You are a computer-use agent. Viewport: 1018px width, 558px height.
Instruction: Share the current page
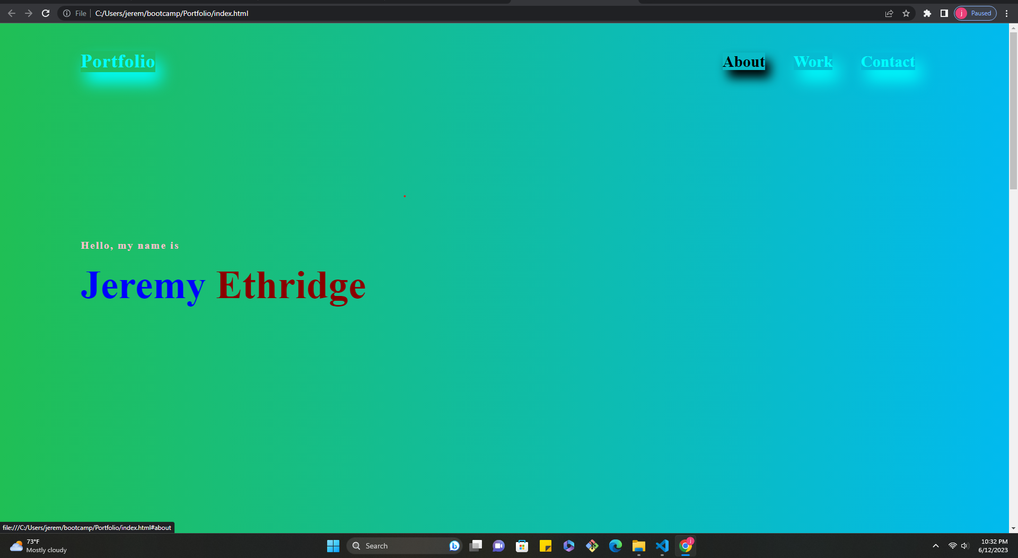(889, 13)
